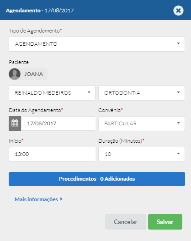The width and height of the screenshot is (191, 241).
Task: Open Procedimentos - 0 Adicionados
Action: pyautogui.click(x=97, y=179)
